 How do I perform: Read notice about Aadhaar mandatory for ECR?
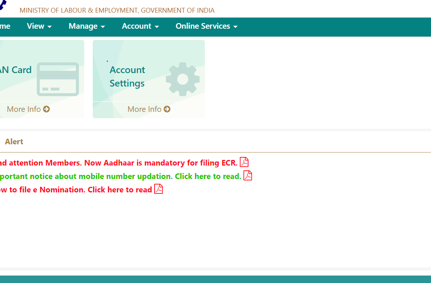coord(118,163)
